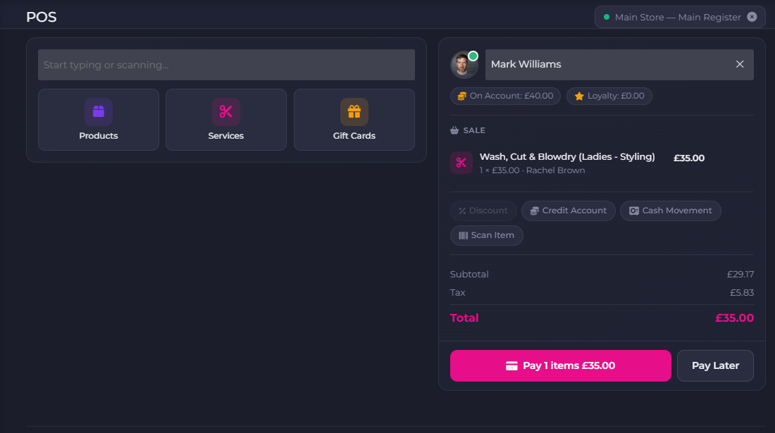Open the Credit Account dialog
The height and width of the screenshot is (433, 775).
pos(568,211)
